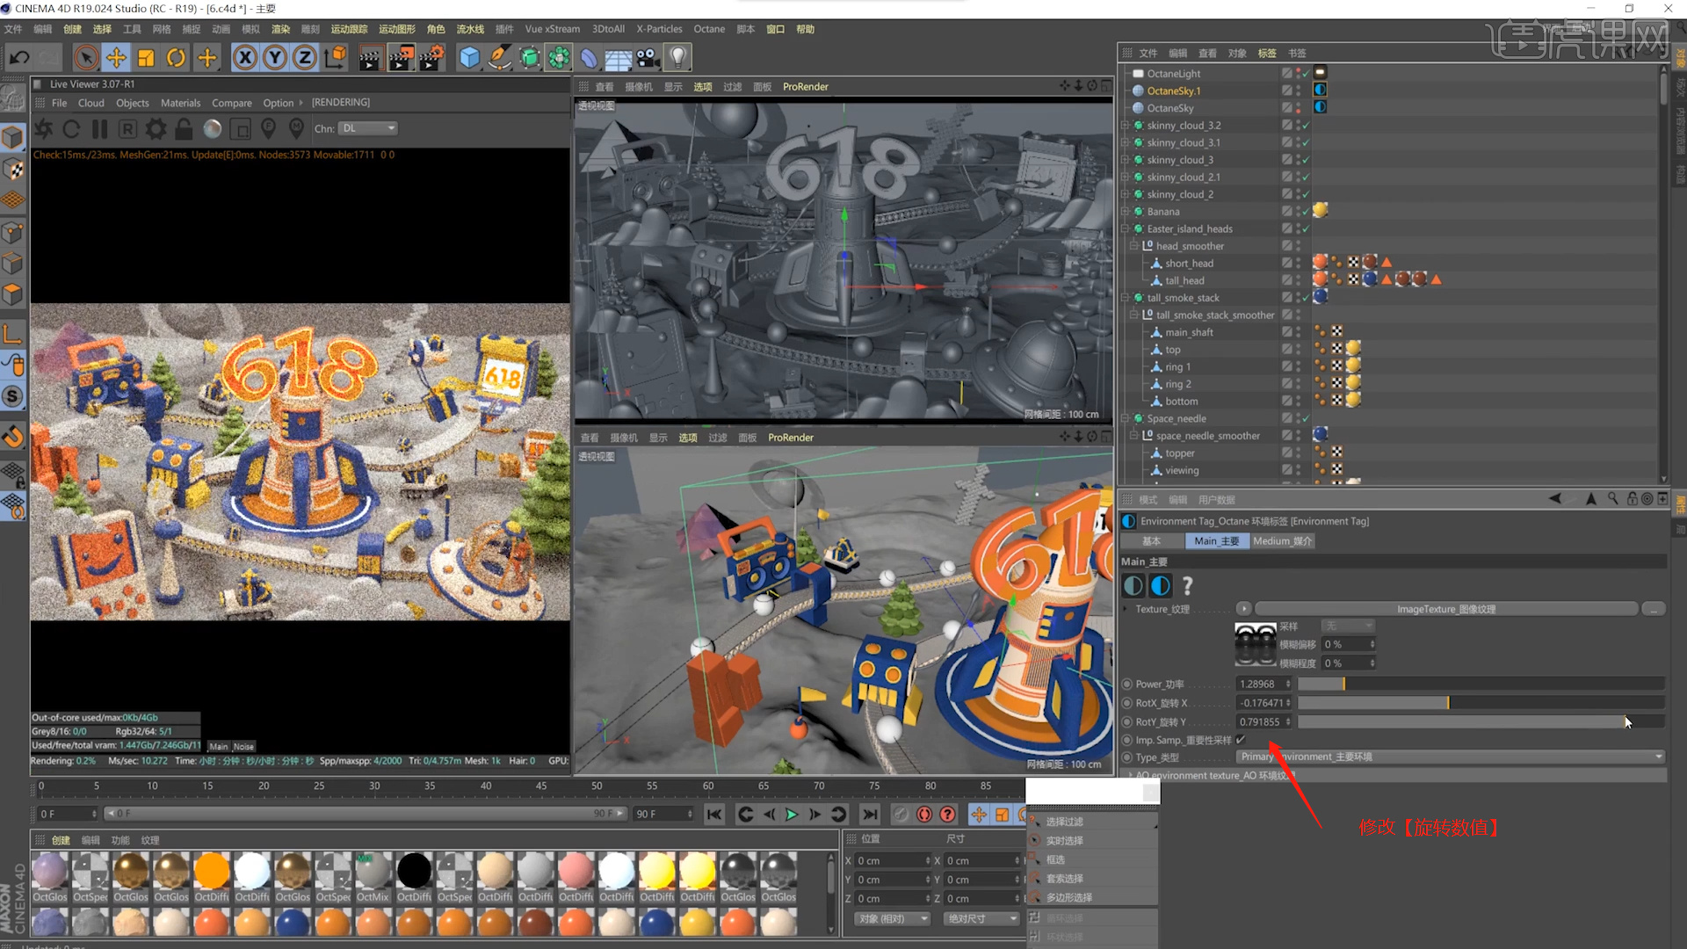Expand the Easter_island_heads group
This screenshot has width=1687, height=949.
[x=1126, y=228]
